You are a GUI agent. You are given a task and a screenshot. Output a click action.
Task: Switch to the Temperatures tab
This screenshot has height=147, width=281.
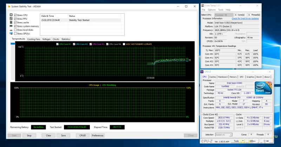pos(19,39)
